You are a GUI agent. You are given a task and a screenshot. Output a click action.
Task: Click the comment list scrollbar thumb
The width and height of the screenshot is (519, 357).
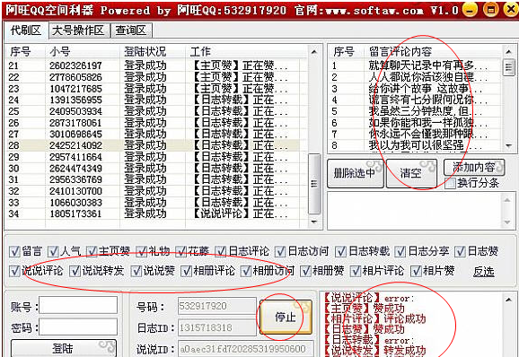508,67
